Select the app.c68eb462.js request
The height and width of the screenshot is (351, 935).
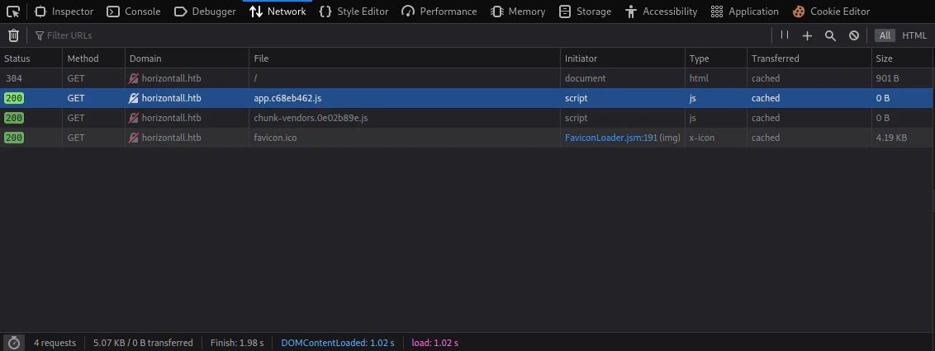click(467, 98)
